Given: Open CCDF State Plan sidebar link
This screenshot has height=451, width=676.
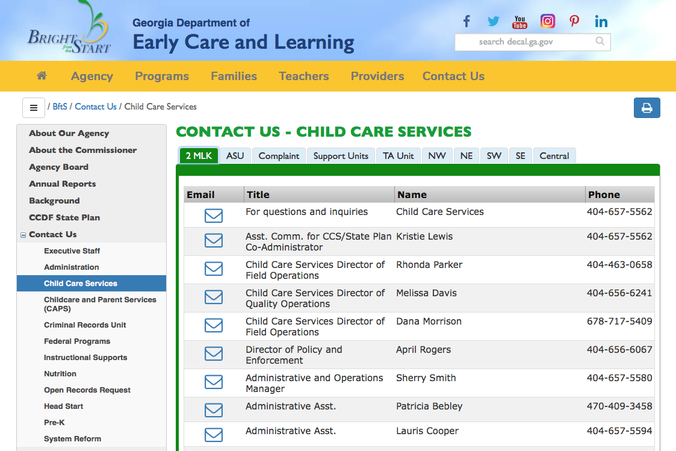Looking at the screenshot, I should point(64,217).
